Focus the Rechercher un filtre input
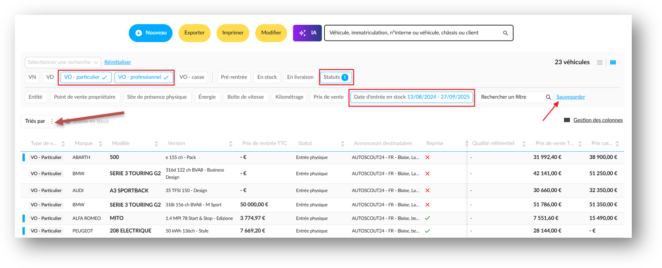 tap(511, 97)
